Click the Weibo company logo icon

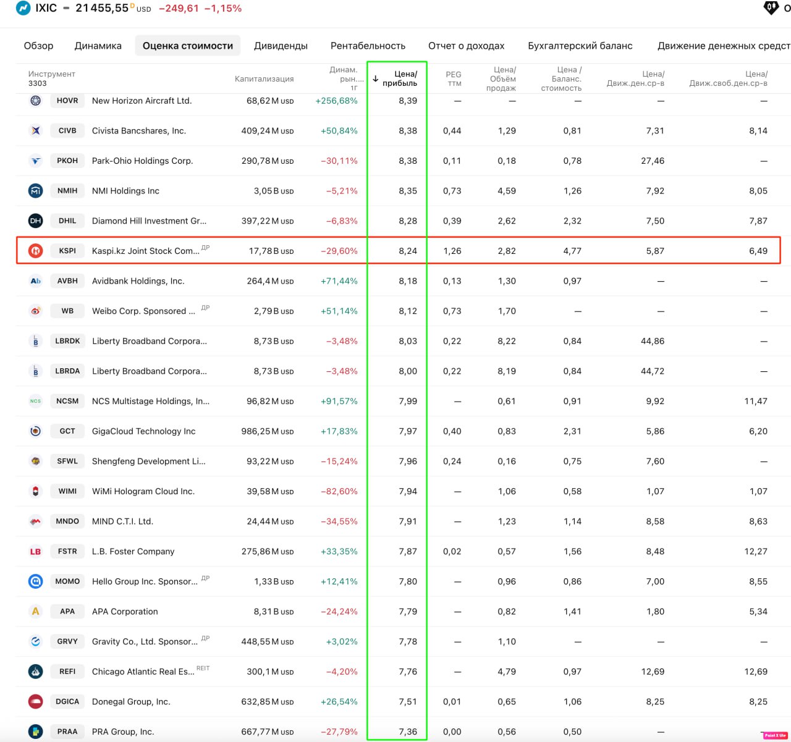click(x=36, y=311)
